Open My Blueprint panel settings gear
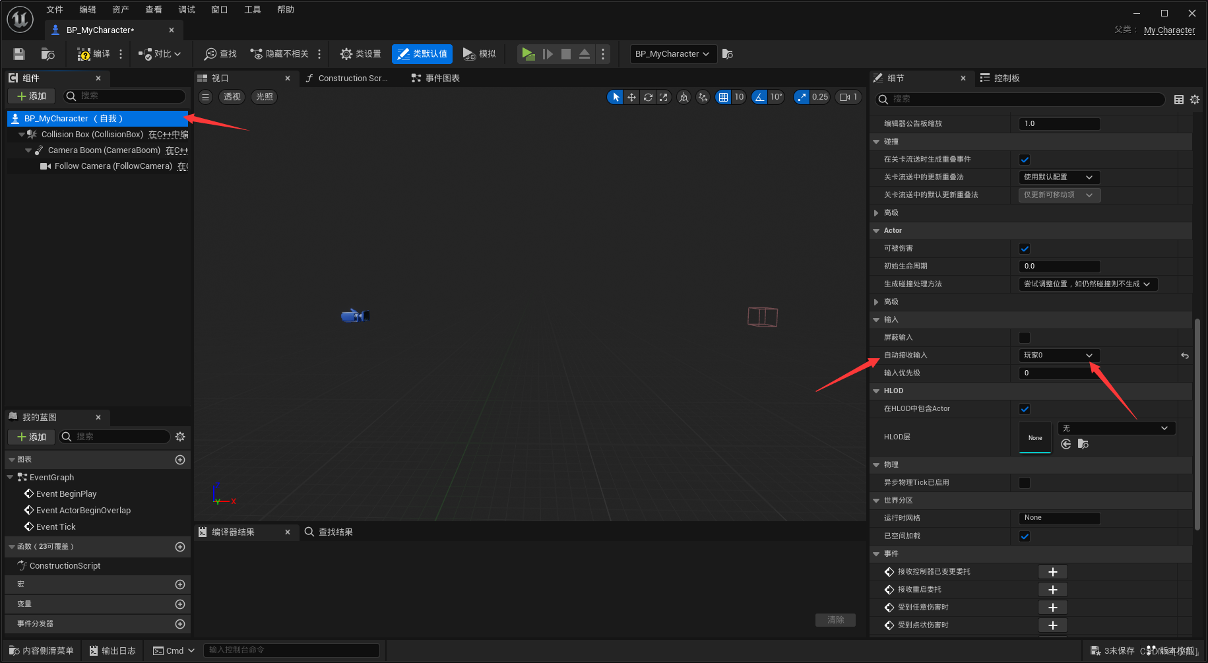This screenshot has height=663, width=1208. [180, 437]
